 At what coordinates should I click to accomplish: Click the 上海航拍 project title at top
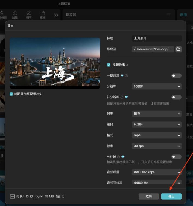64,4
